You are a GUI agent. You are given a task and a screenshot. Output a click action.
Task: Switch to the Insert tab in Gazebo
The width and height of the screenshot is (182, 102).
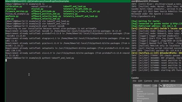(x=147, y=86)
